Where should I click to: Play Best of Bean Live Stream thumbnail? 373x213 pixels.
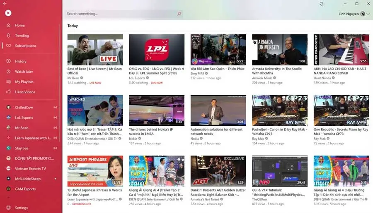pyautogui.click(x=95, y=50)
